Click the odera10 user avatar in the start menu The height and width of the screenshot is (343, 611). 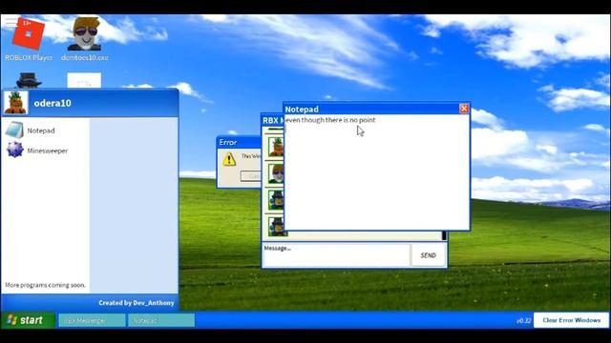point(16,103)
